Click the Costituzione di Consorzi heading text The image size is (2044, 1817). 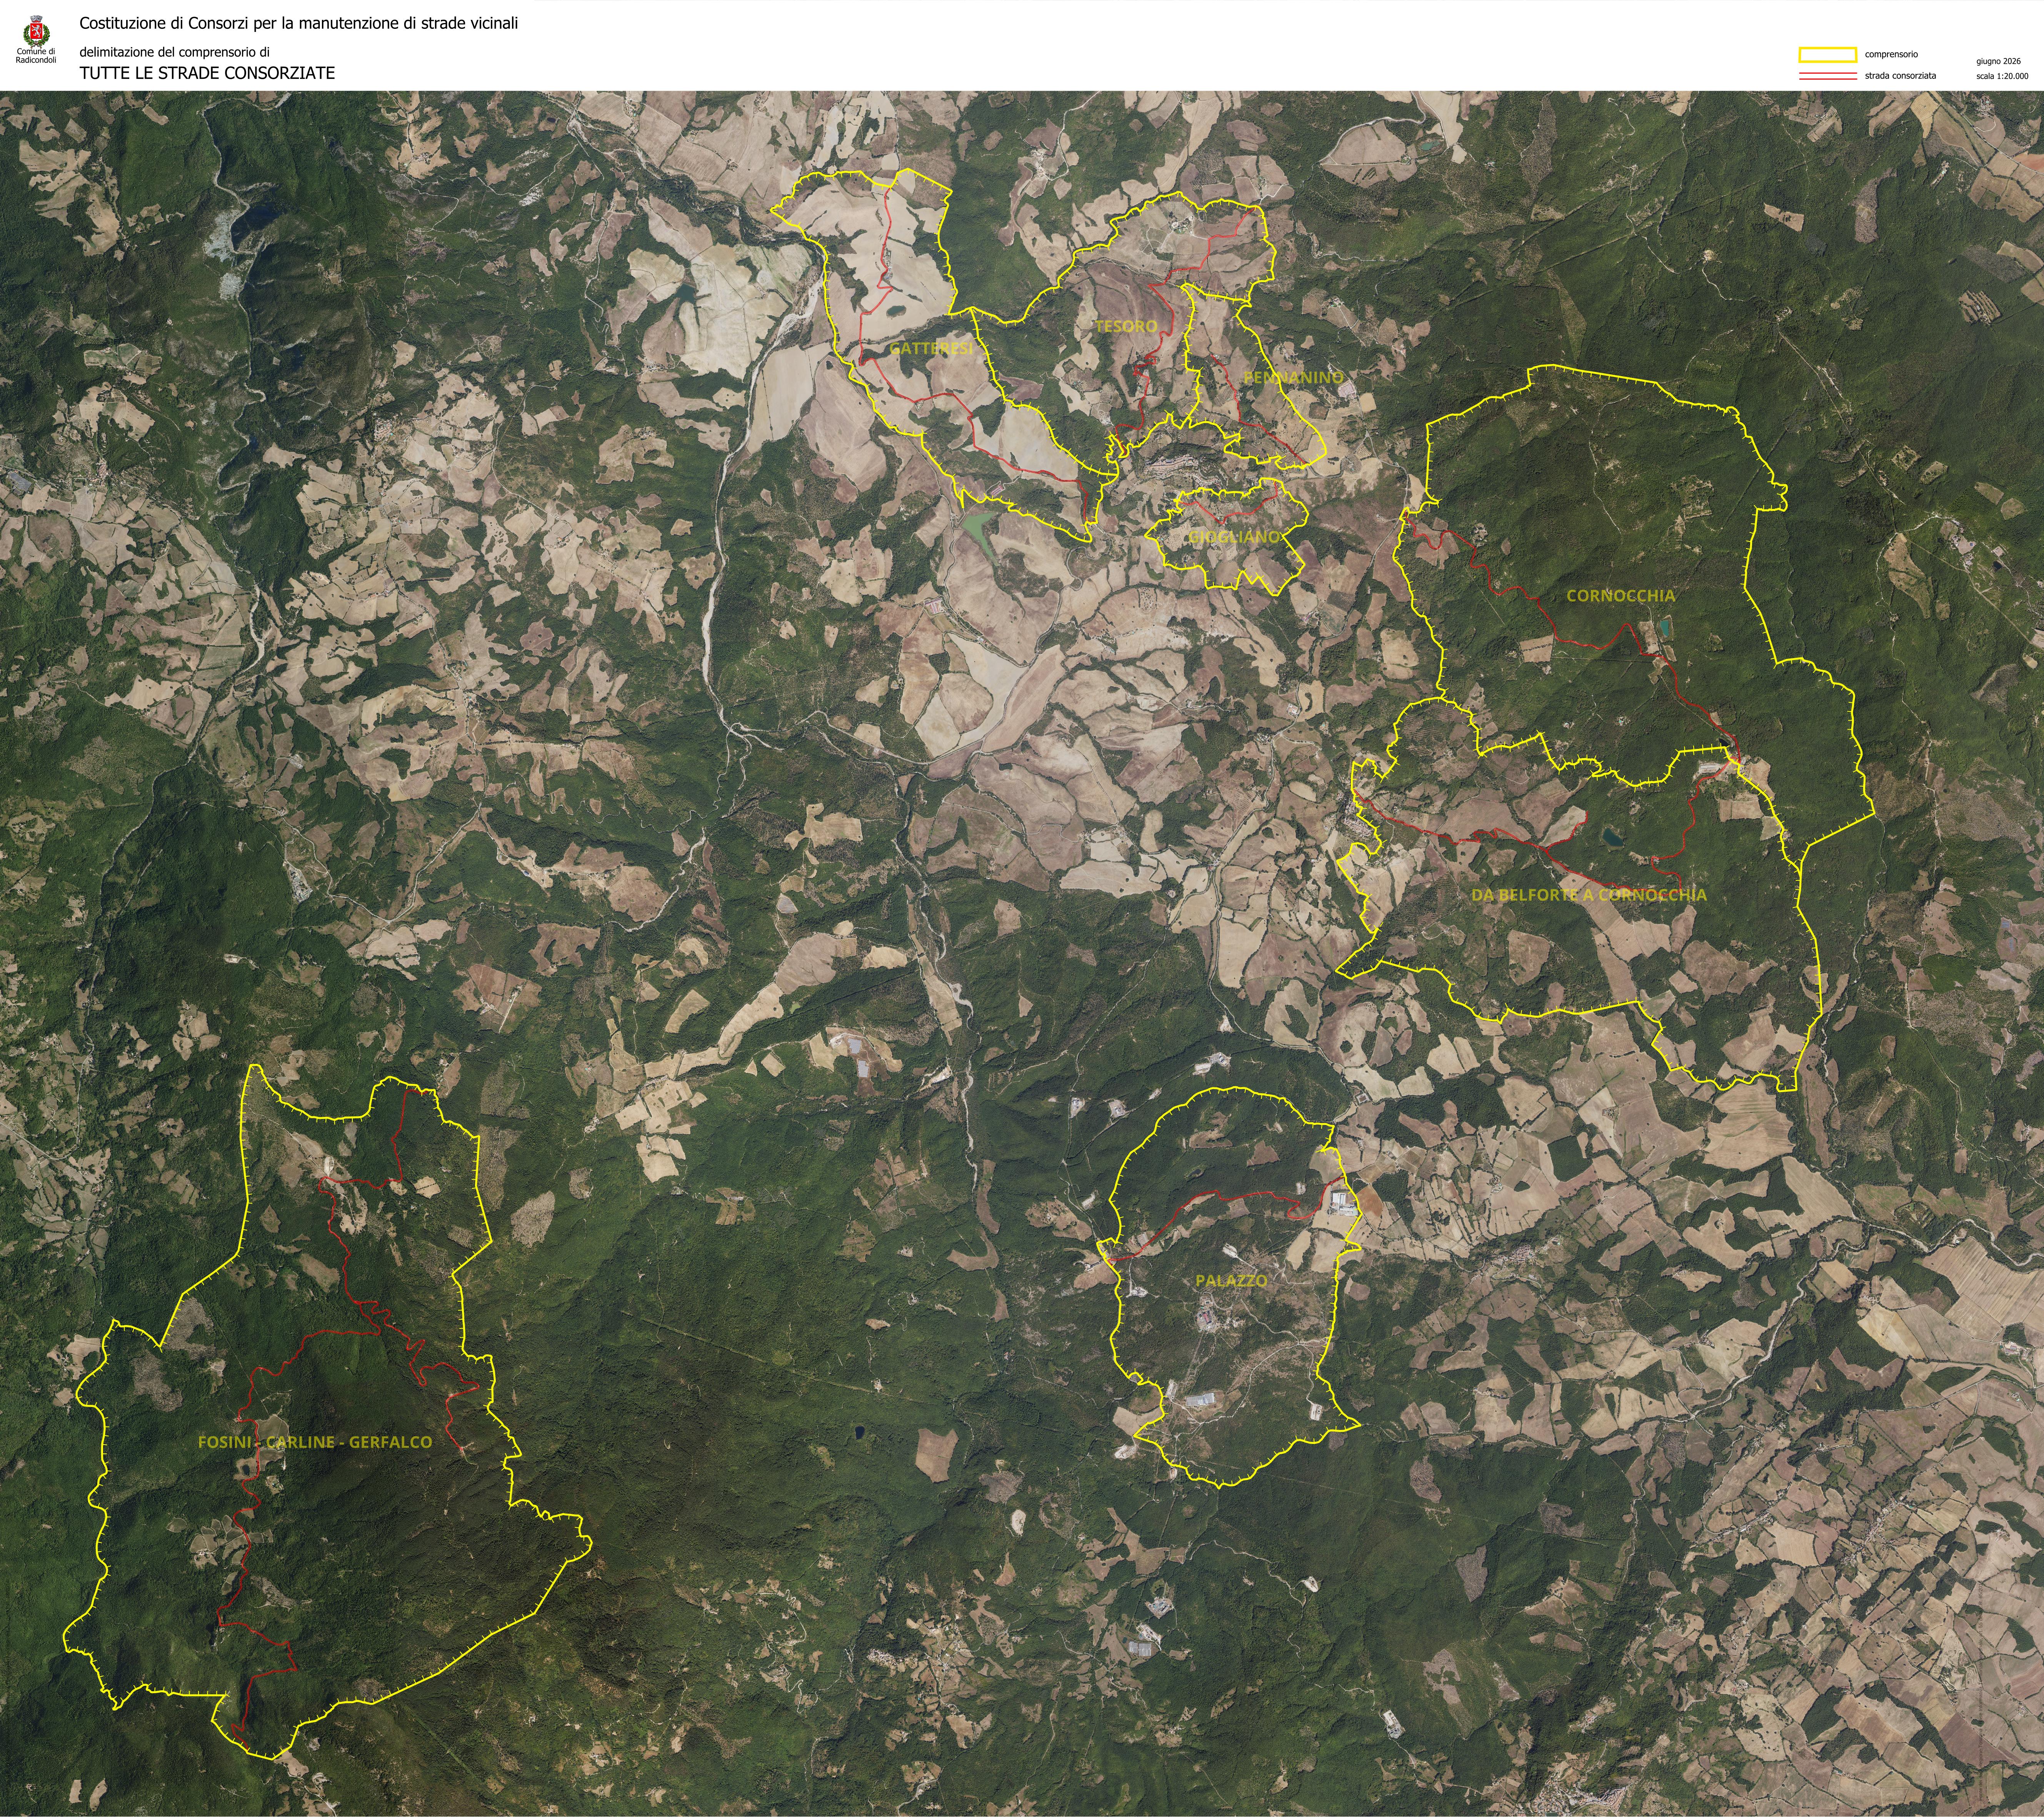coord(299,23)
